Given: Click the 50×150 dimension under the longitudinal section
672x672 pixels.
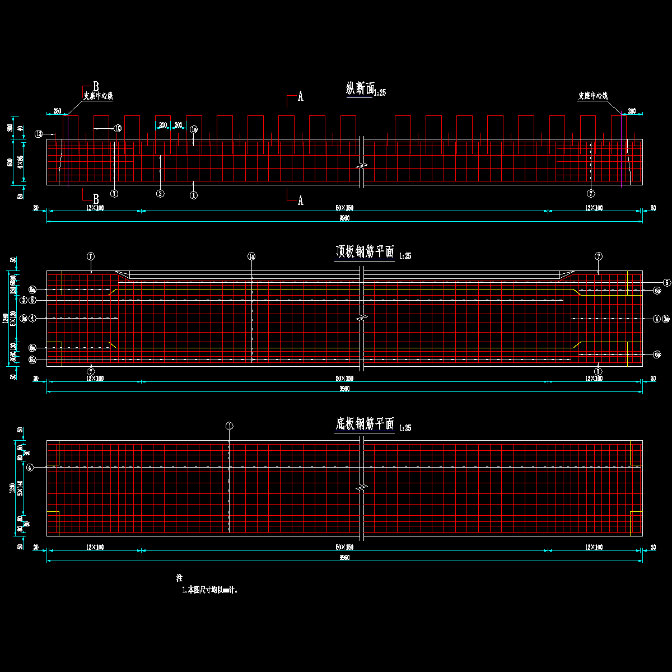Looking at the screenshot, I should [x=344, y=208].
